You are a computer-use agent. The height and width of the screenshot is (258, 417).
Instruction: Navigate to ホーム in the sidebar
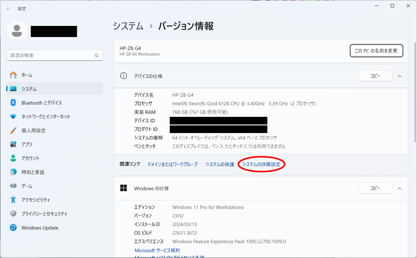click(27, 75)
